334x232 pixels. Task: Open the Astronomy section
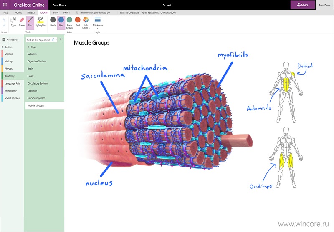pyautogui.click(x=13, y=91)
